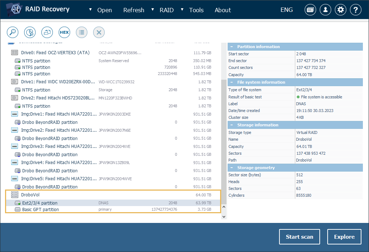Select the 720896 NTFS partition row
This screenshot has height=252, width=369.
(x=113, y=67)
